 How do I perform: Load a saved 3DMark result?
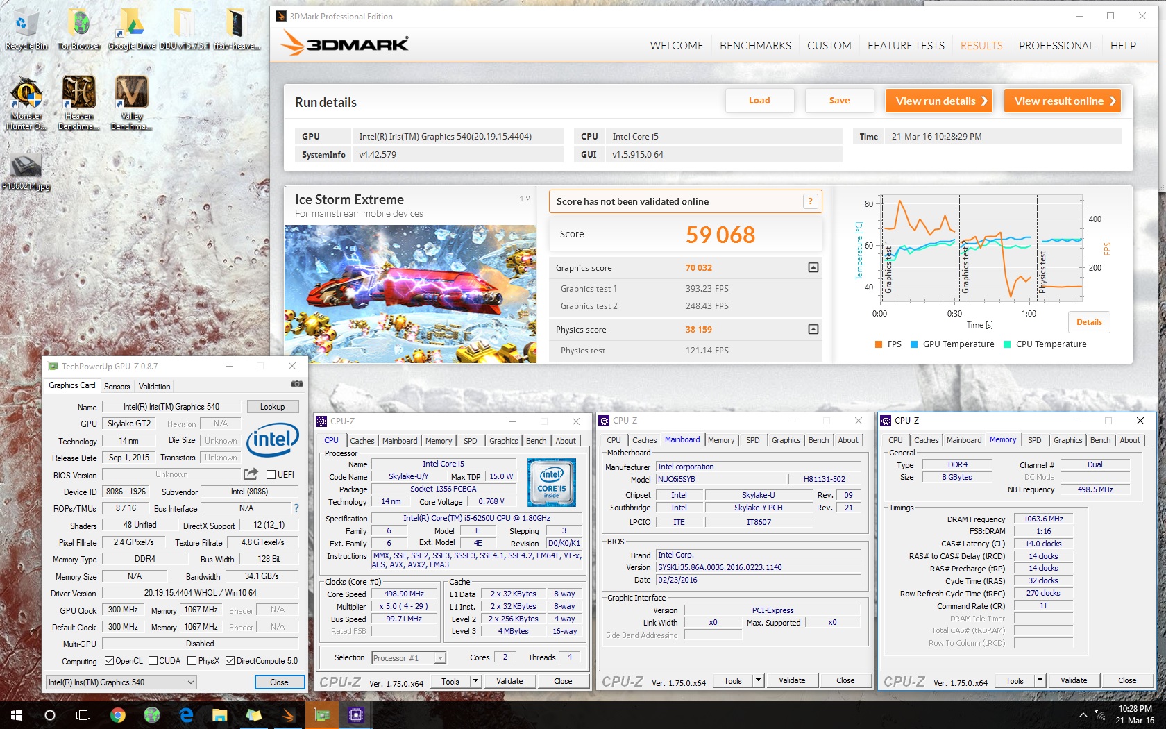click(x=759, y=101)
